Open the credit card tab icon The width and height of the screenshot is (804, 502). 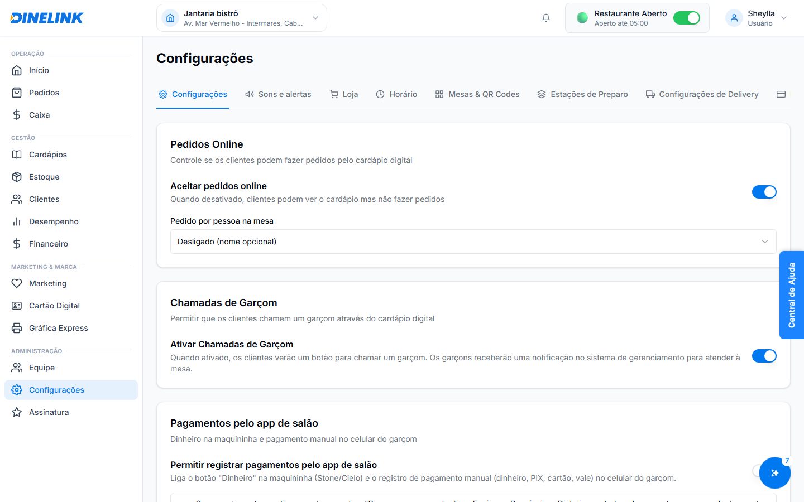(x=781, y=94)
